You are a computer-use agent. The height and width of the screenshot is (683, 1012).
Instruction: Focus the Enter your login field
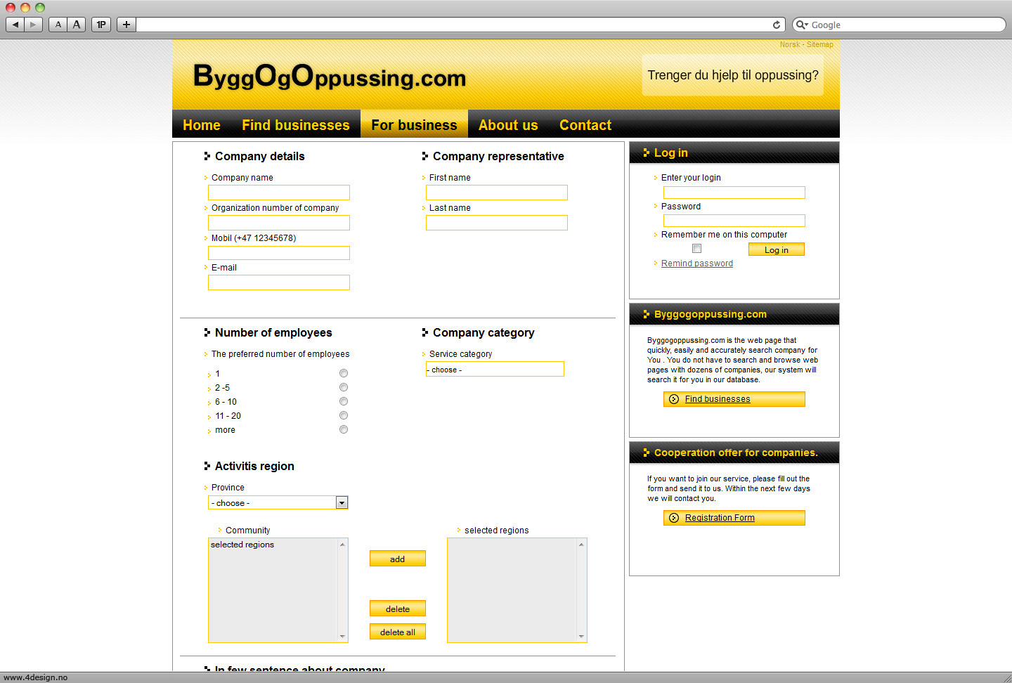pos(734,193)
